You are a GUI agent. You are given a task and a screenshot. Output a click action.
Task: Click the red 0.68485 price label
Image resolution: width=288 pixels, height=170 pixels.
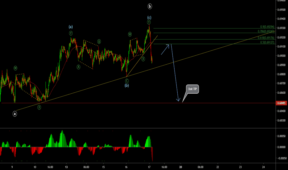click(x=281, y=103)
